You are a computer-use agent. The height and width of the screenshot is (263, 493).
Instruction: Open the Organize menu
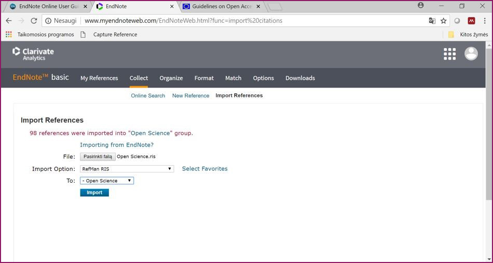171,78
